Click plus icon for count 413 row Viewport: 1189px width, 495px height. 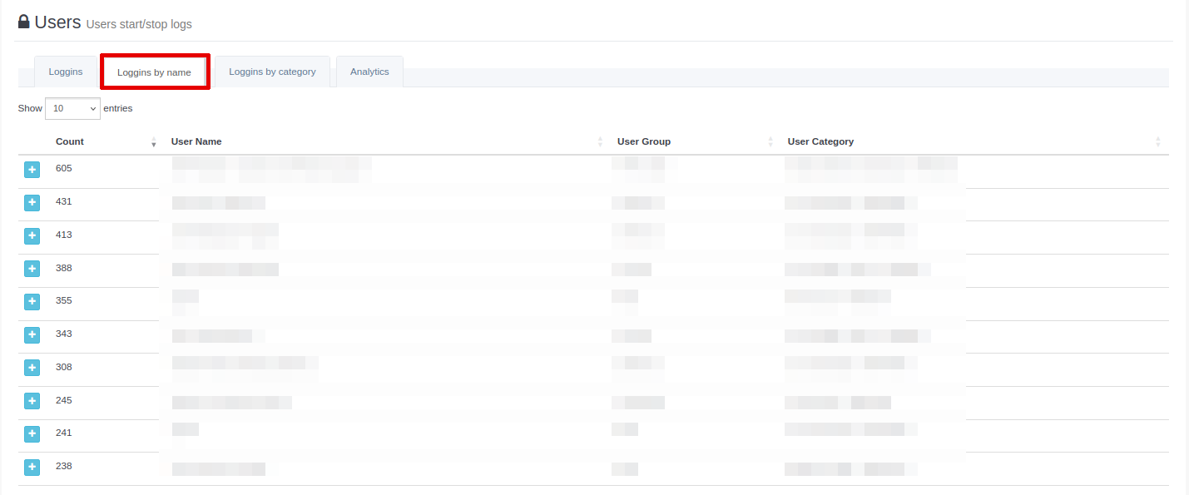pos(32,235)
